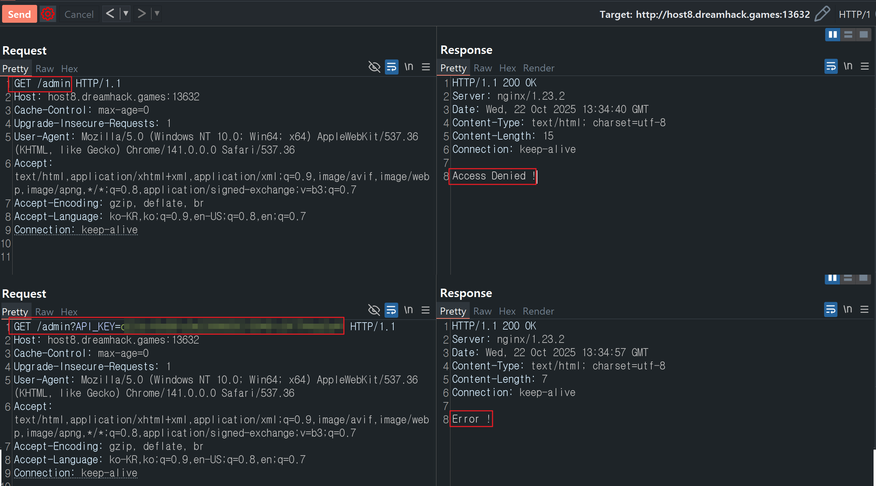876x486 pixels.
Task: Open Render tab in upper Response
Action: point(538,68)
